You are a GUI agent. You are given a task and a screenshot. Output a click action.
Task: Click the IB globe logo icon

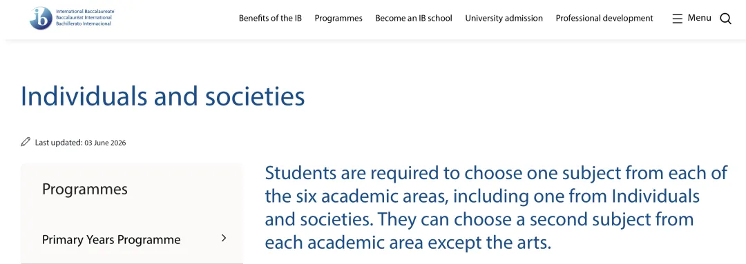pos(41,18)
